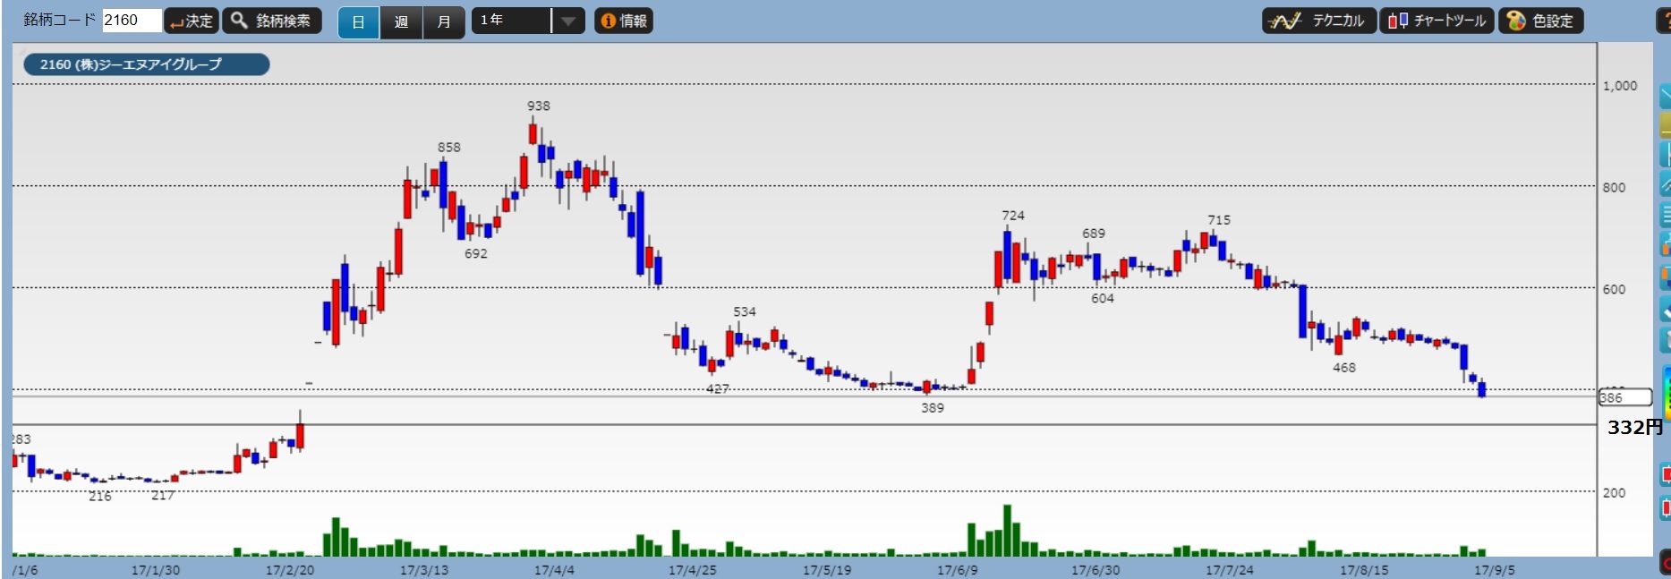Click the 17/4/25 date label

pos(693,570)
